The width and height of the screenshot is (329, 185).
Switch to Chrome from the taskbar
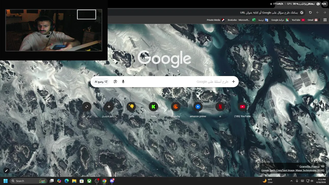coord(104,181)
